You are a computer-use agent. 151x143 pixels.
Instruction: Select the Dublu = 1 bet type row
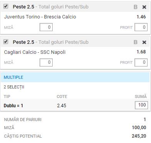(x=75, y=105)
